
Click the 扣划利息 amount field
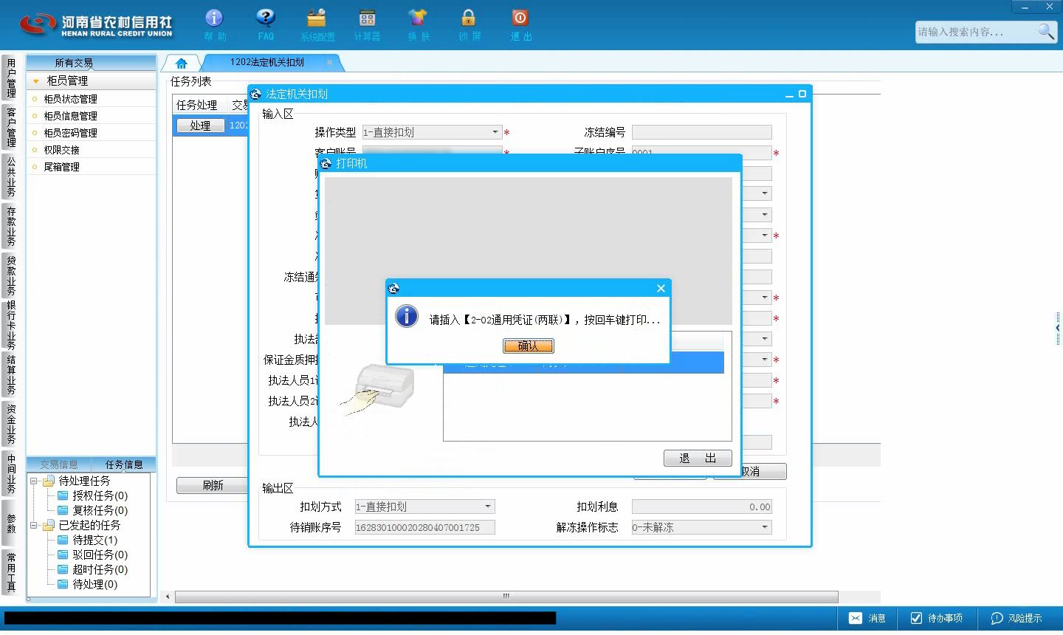pyautogui.click(x=701, y=507)
